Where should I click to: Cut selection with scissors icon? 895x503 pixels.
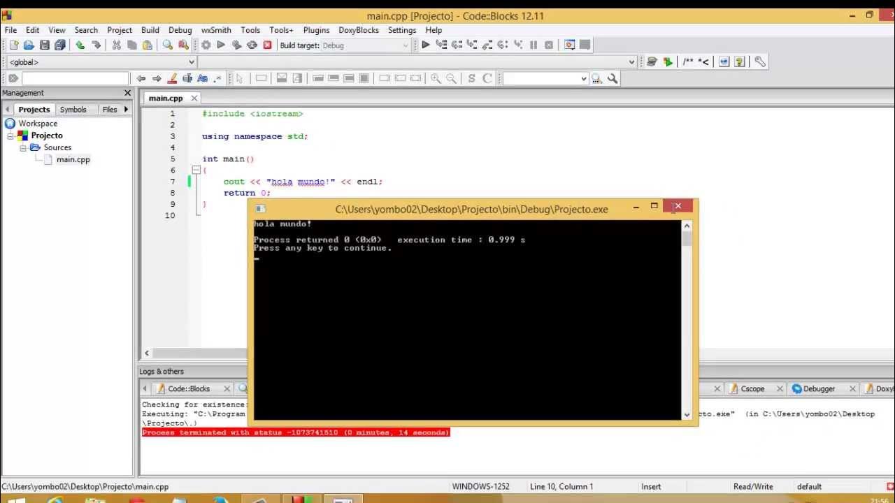coord(116,45)
